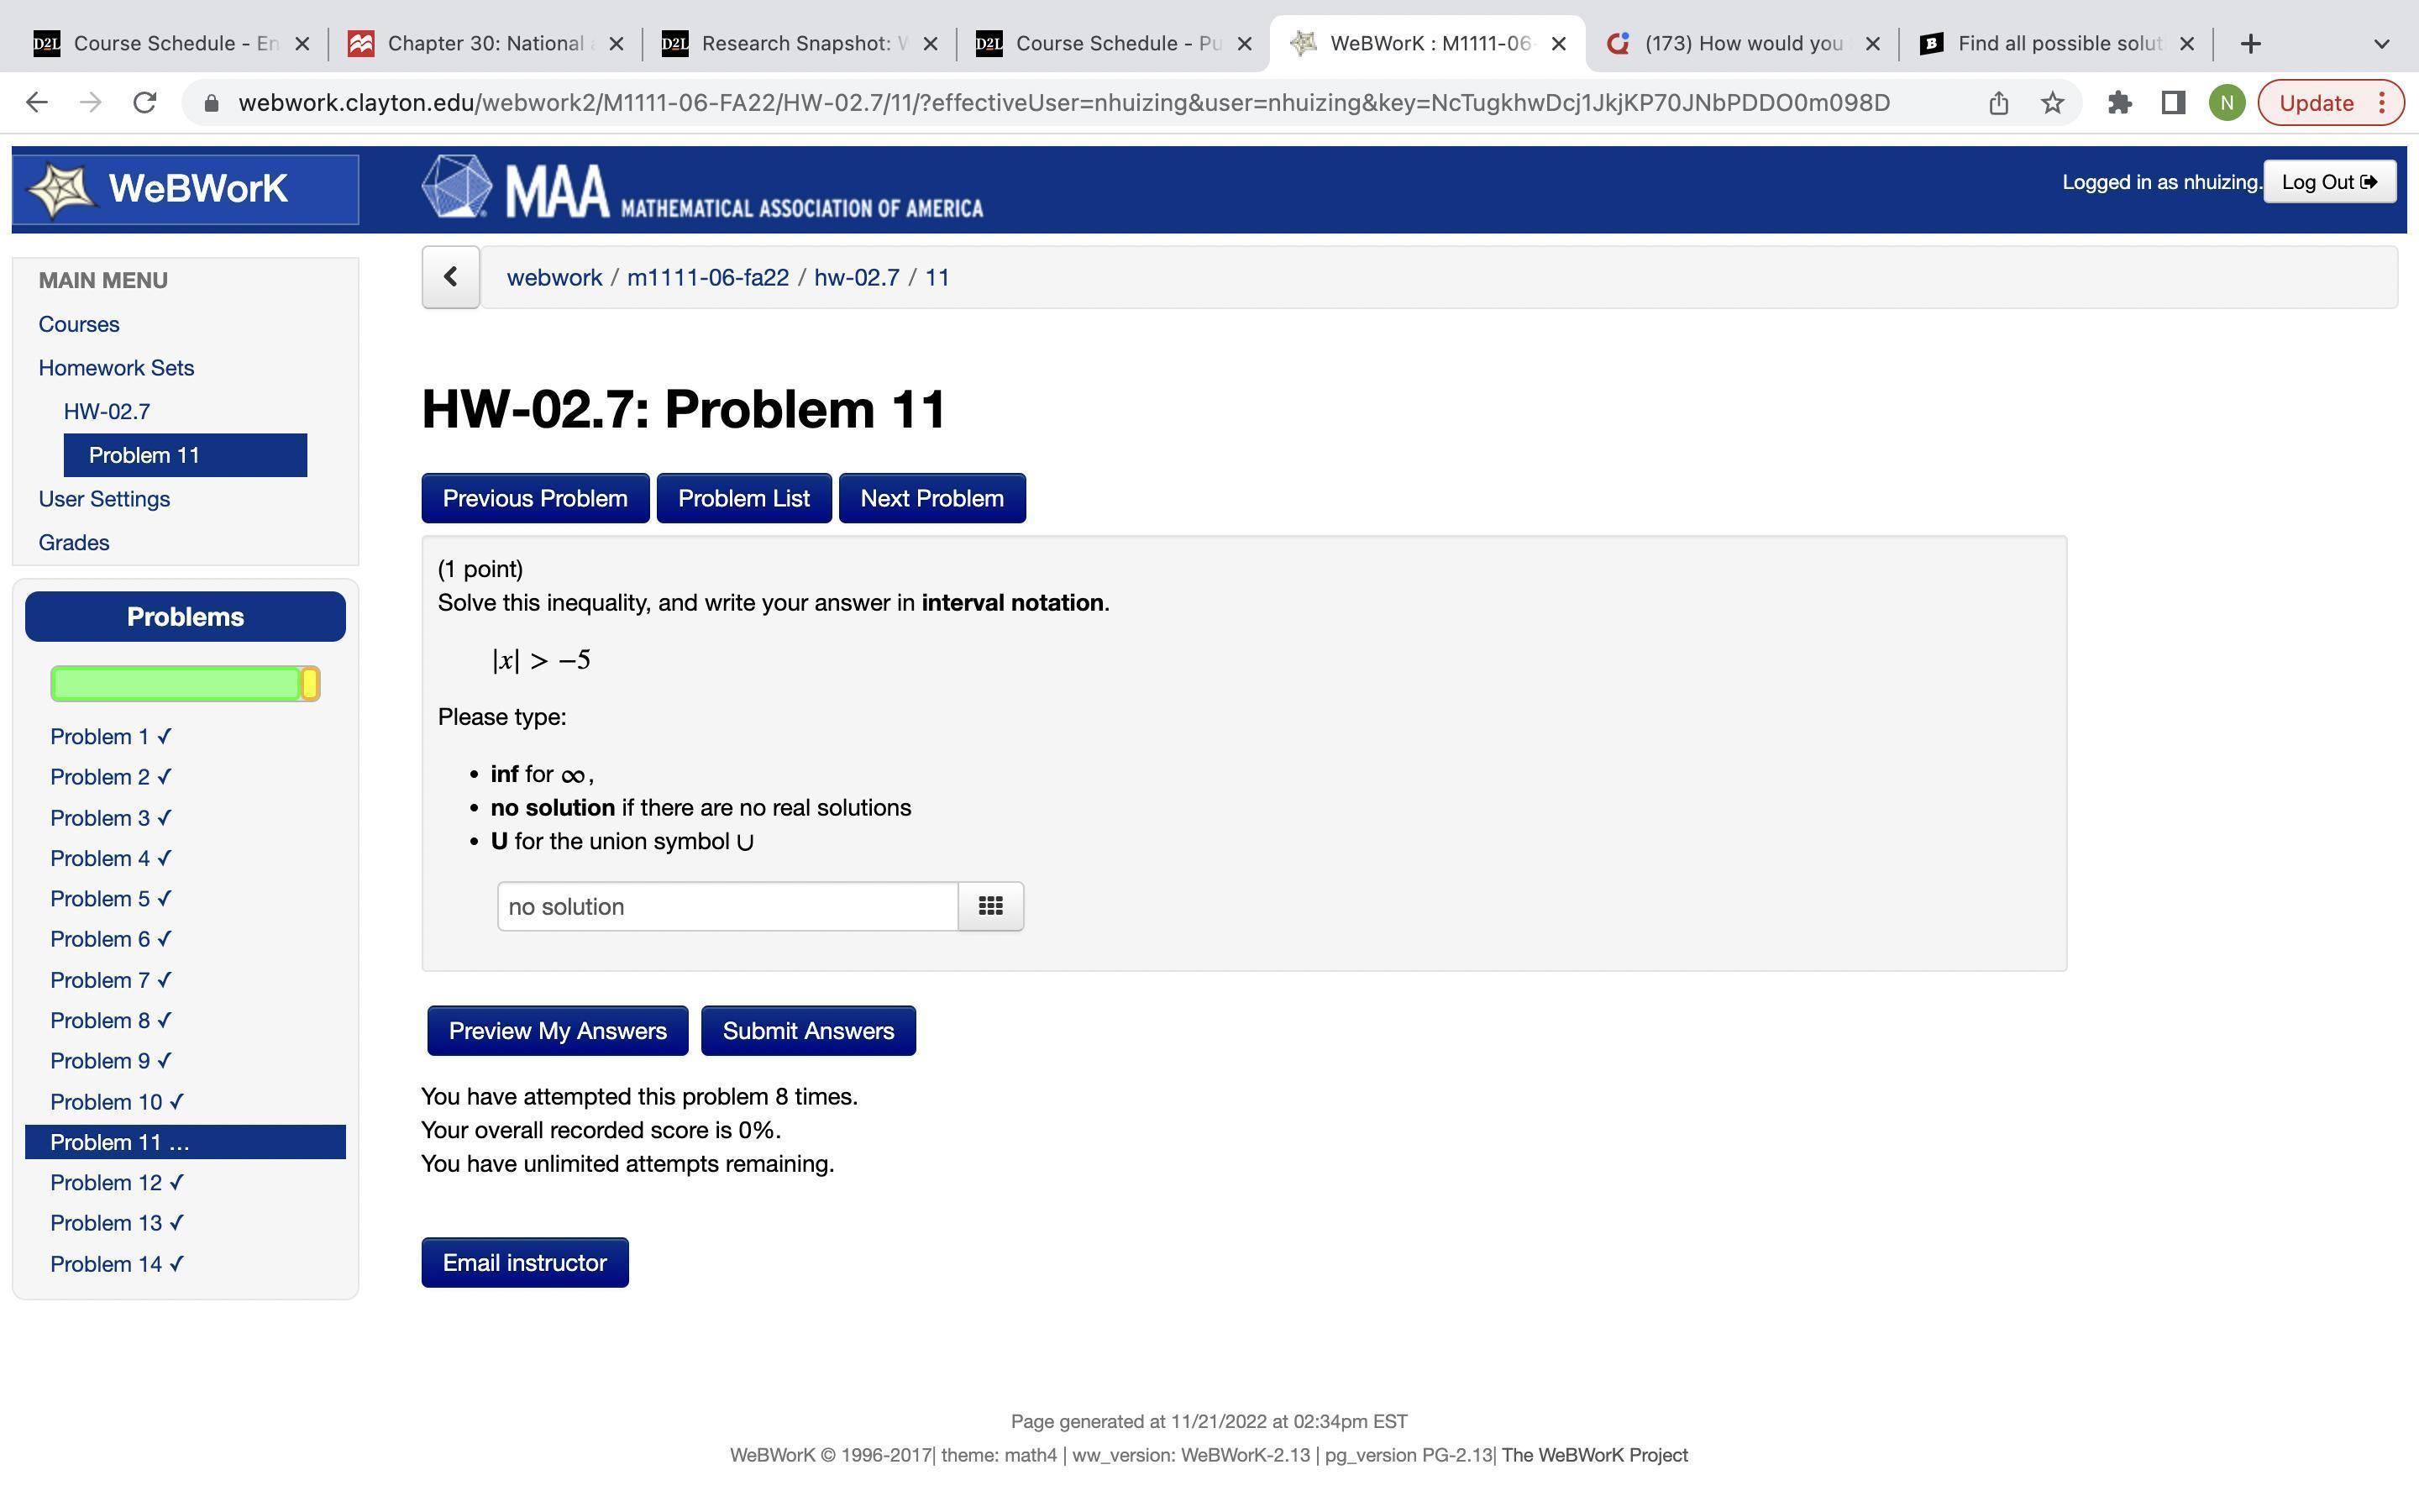Screen dimensions: 2419x1512
Task: Reload the page
Action: [x=145, y=103]
